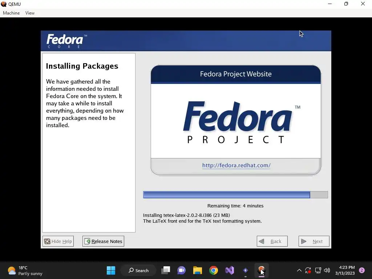Image resolution: width=372 pixels, height=279 pixels.
Task: Open Google Chrome from taskbar
Action: coord(214,270)
